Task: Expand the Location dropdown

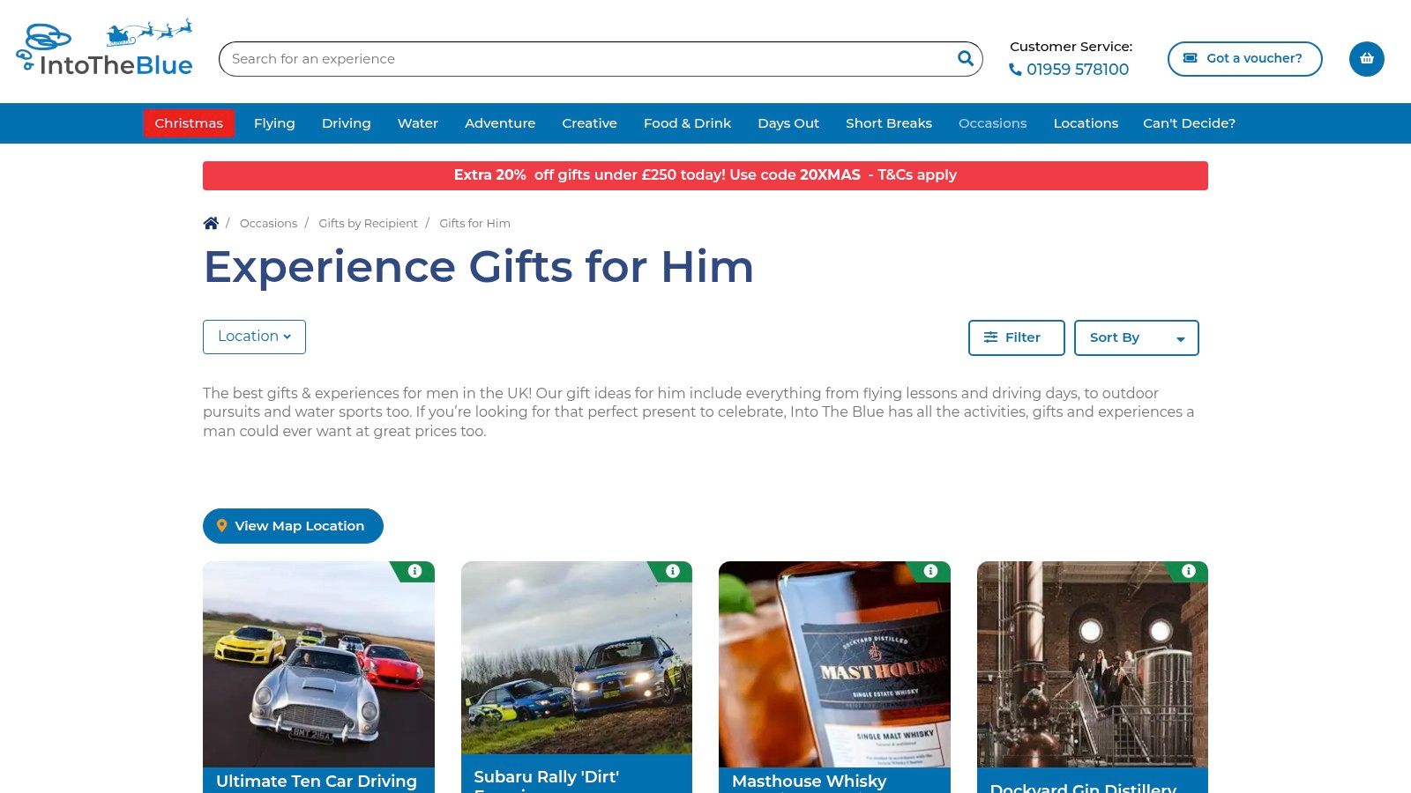Action: (x=254, y=337)
